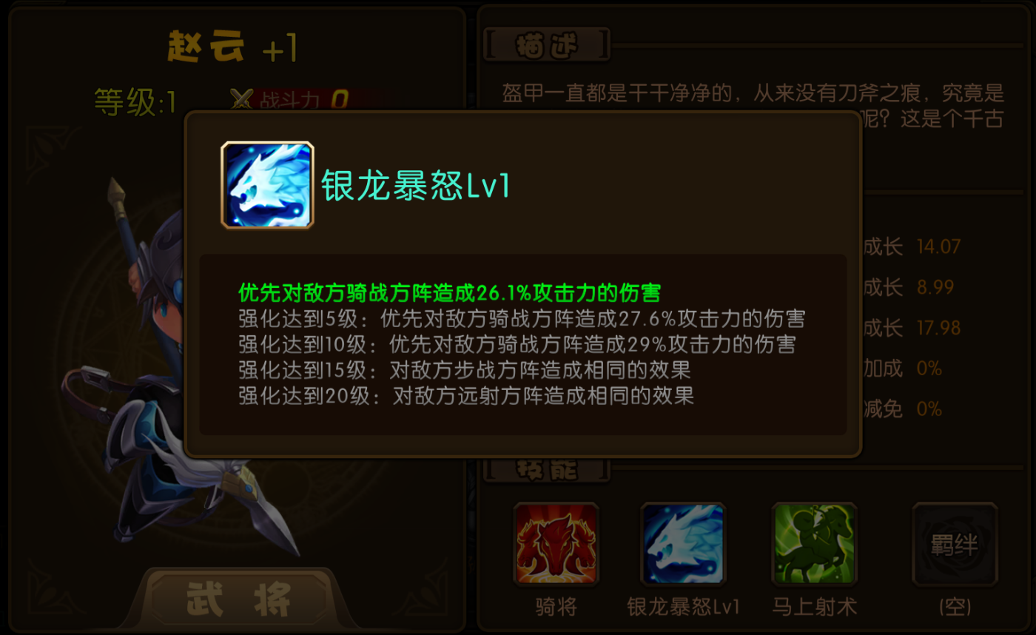The height and width of the screenshot is (635, 1036).
Task: Tap the green current-level effect text
Action: point(449,292)
